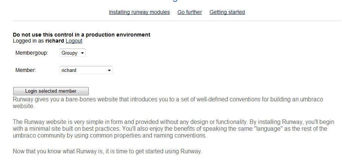
Task: Click the production environment warning text
Action: coord(82,35)
